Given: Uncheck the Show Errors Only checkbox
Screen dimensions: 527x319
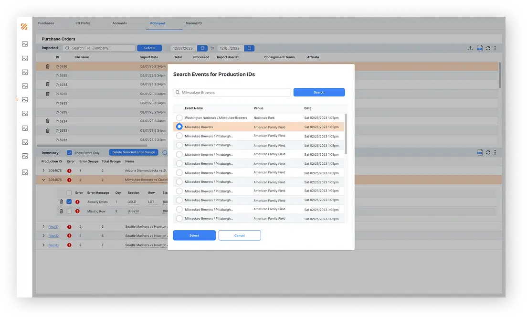Looking at the screenshot, I should tap(69, 153).
